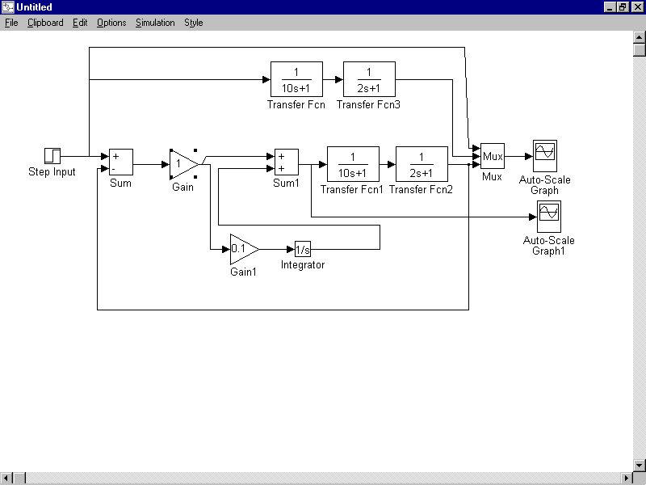Select the Transfer Fcn3 block
This screenshot has height=485, width=646.
[x=369, y=80]
